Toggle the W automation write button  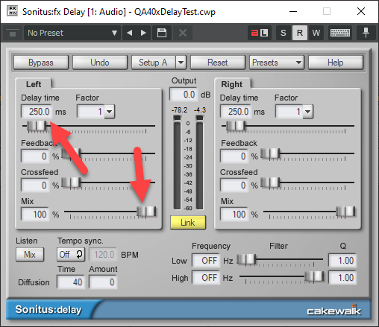[316, 33]
